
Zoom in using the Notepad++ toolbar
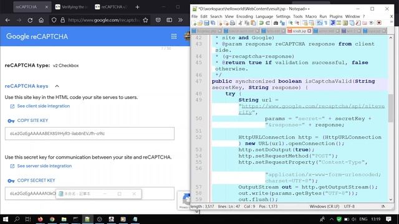(x=291, y=23)
